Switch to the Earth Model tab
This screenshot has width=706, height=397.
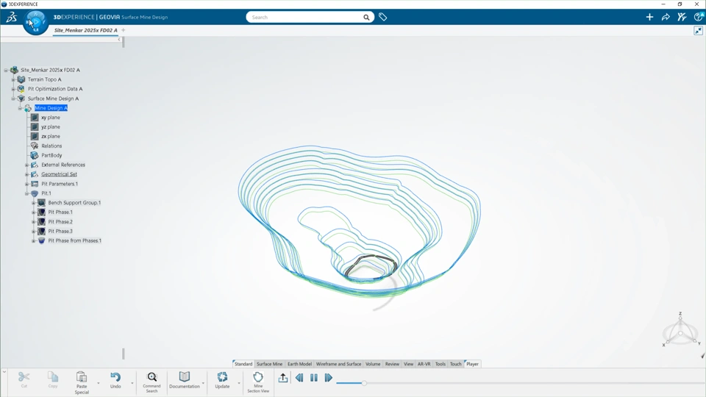coord(299,364)
